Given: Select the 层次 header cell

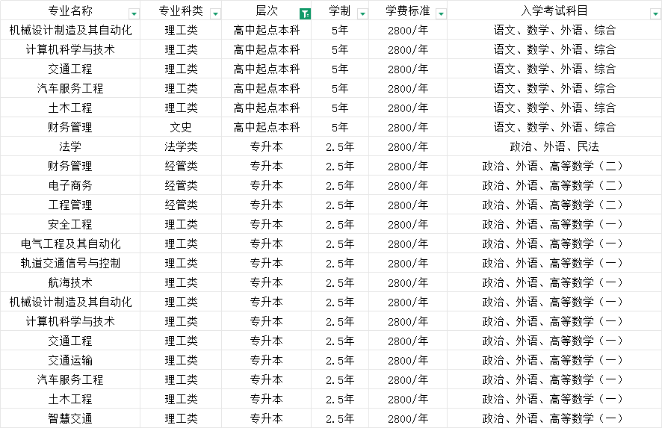Looking at the screenshot, I should coord(267,10).
